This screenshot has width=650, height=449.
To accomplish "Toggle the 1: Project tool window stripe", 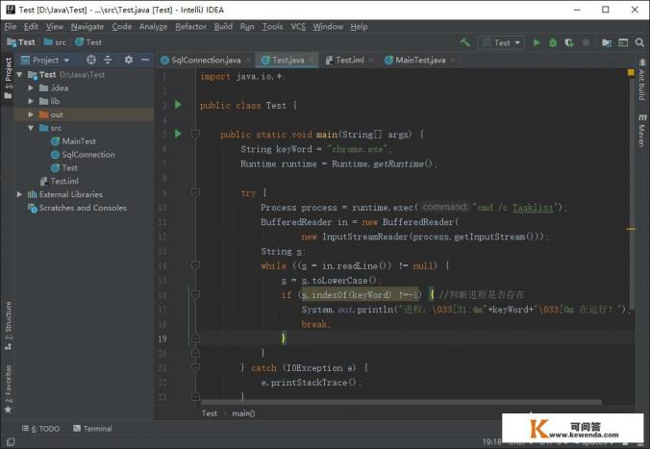I will 8,78.
